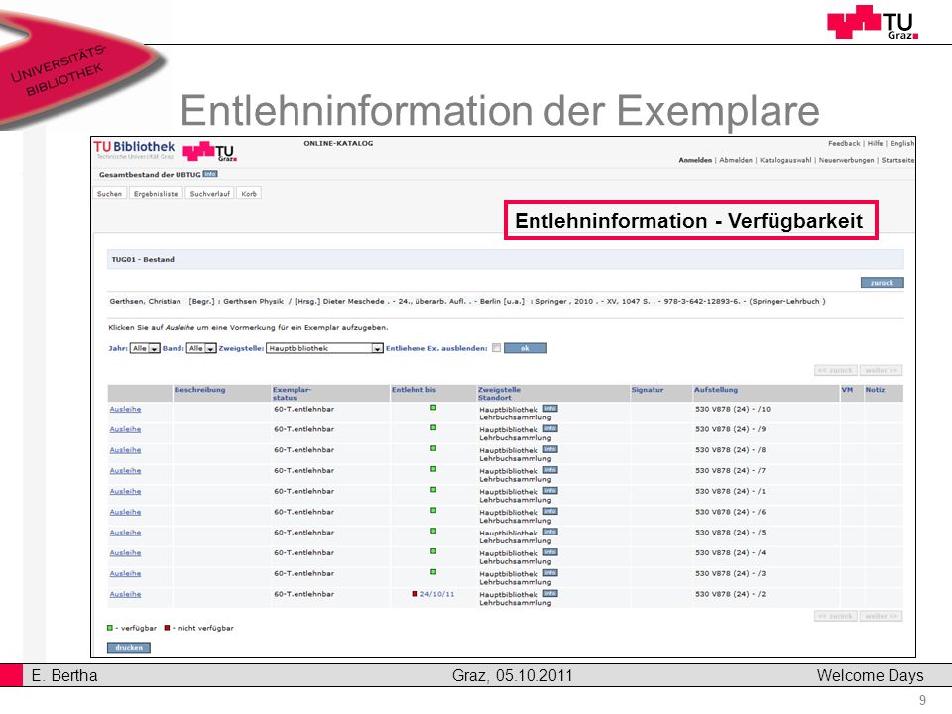Click info icon in row 530 V878 (24) - /5

coord(550,533)
